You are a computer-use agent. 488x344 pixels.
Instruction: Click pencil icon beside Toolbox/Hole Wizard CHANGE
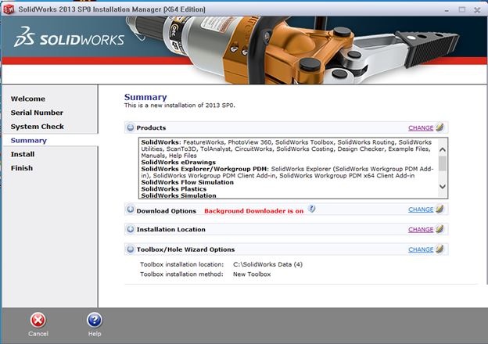coord(440,249)
